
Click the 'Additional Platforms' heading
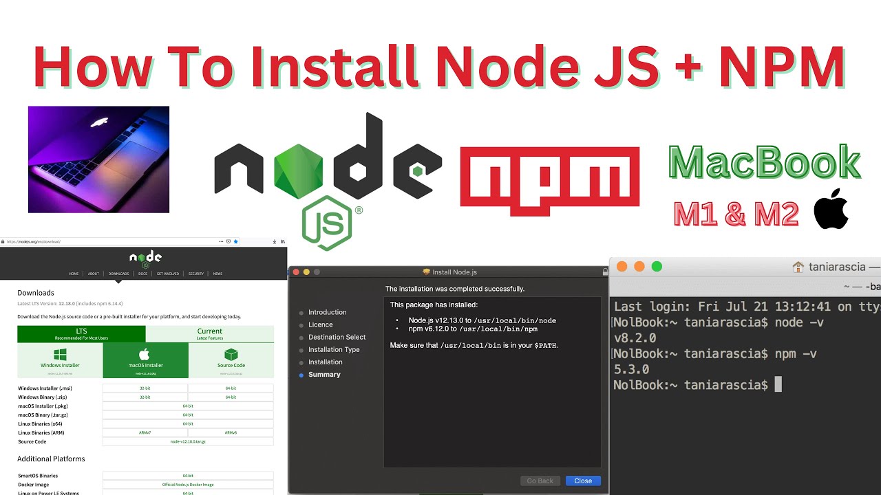(x=51, y=459)
